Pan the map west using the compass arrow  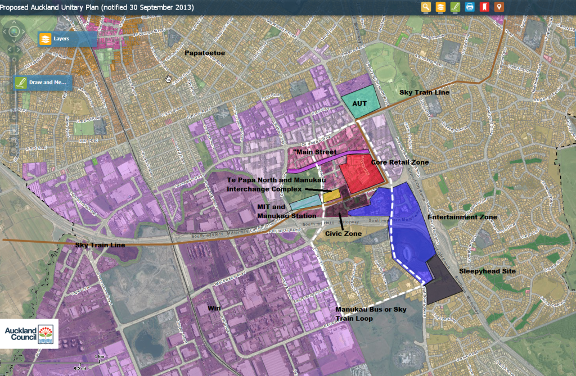[x=5, y=31]
